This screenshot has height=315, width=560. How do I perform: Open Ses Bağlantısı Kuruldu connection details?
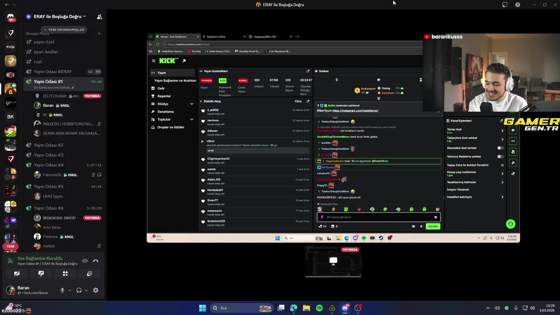pos(40,259)
